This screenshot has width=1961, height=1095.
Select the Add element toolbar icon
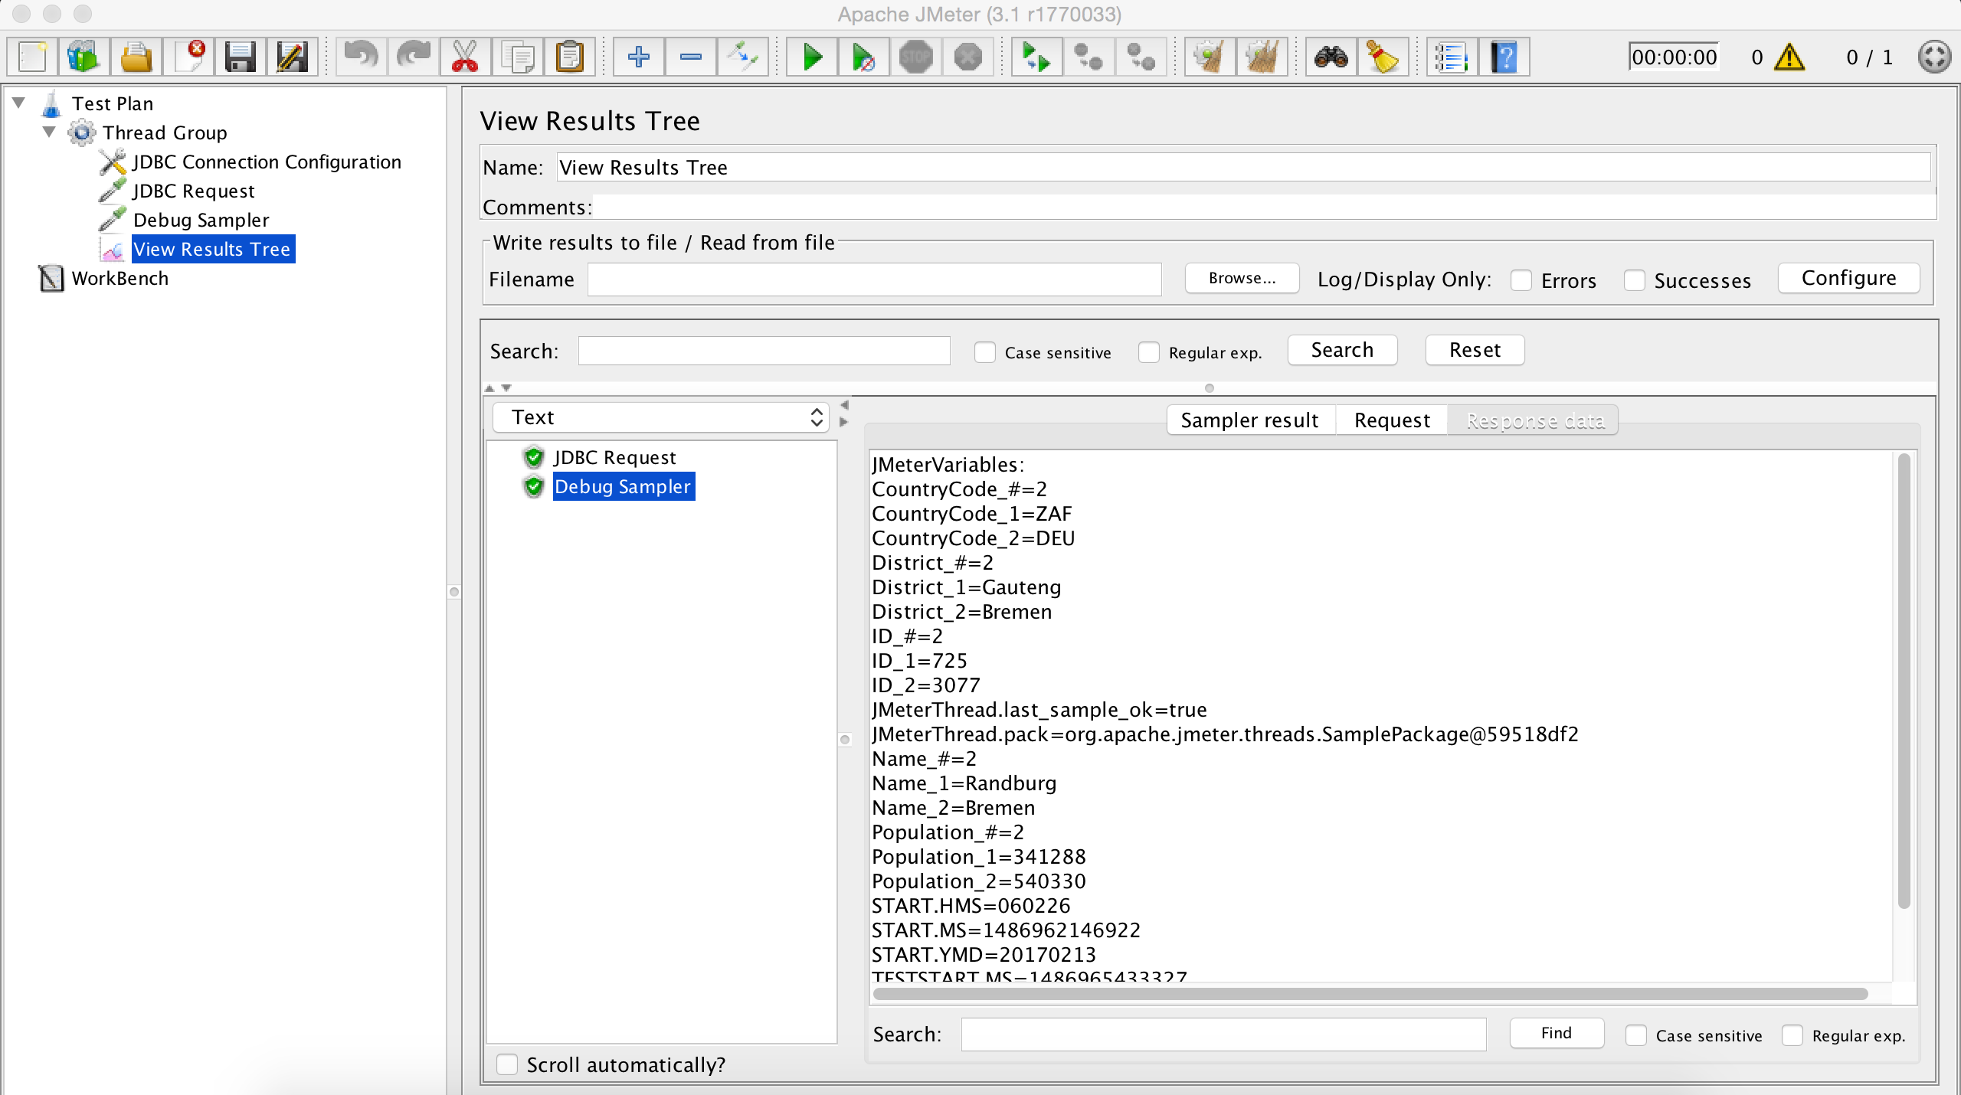(637, 58)
